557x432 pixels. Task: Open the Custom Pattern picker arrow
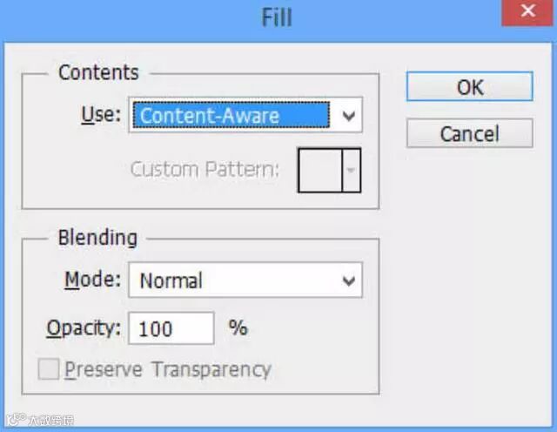(x=351, y=169)
